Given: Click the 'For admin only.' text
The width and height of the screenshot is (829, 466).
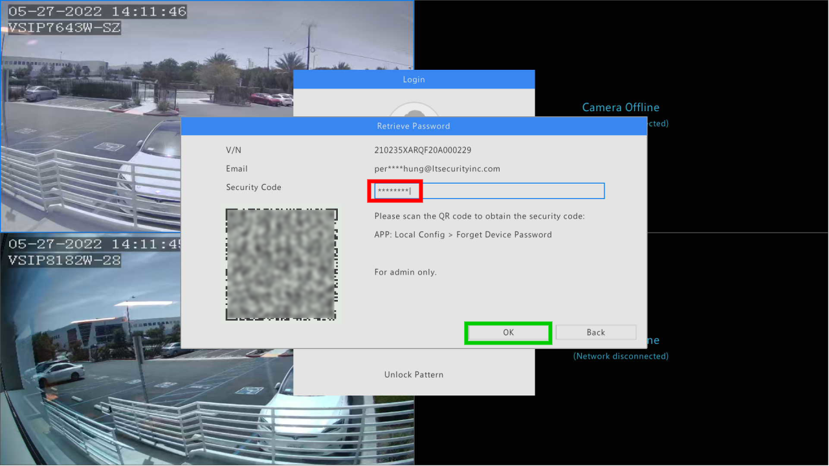Looking at the screenshot, I should pyautogui.click(x=405, y=272).
